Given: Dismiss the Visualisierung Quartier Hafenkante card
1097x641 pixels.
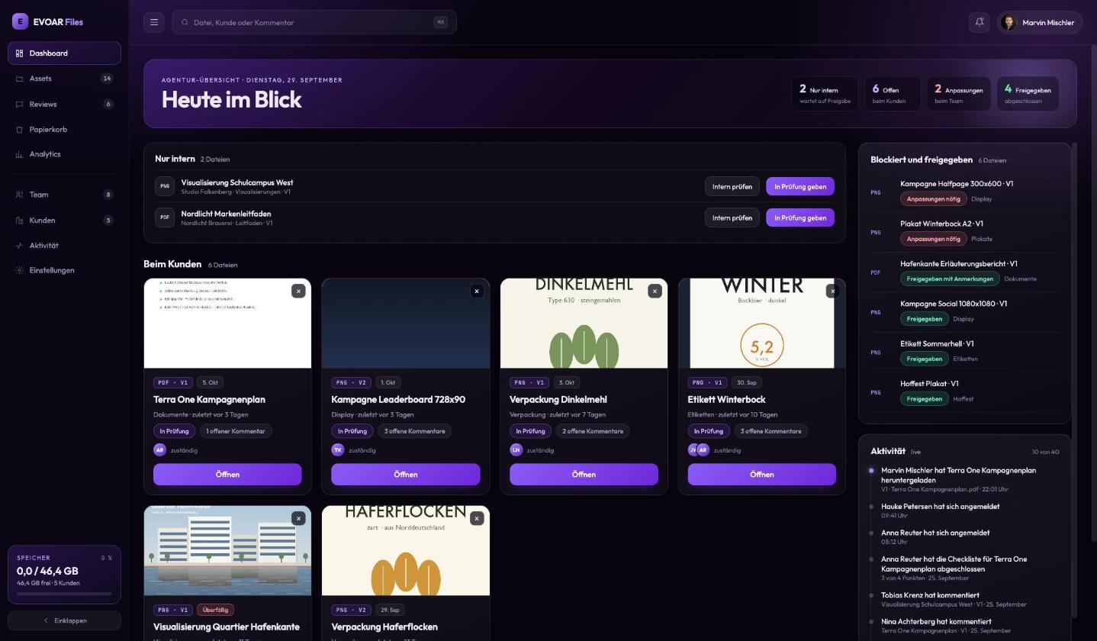Looking at the screenshot, I should (x=298, y=518).
